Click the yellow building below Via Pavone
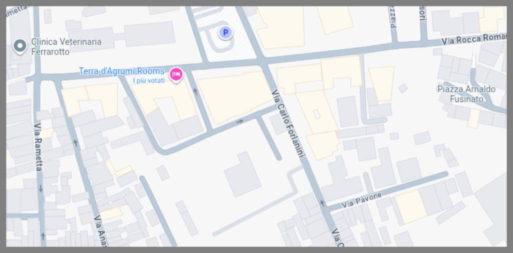 [411, 206]
